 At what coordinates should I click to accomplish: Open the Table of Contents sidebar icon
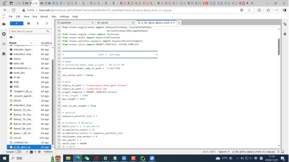point(4,44)
